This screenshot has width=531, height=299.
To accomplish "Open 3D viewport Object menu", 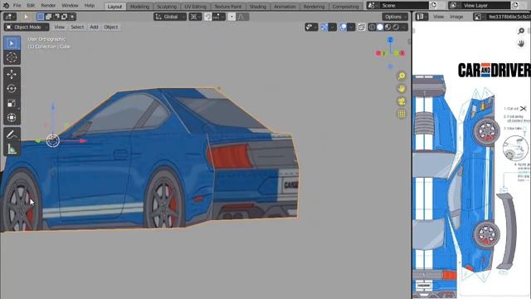I will tap(110, 27).
